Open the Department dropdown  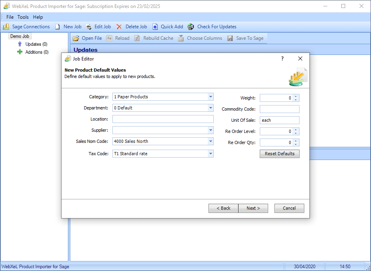(211, 108)
